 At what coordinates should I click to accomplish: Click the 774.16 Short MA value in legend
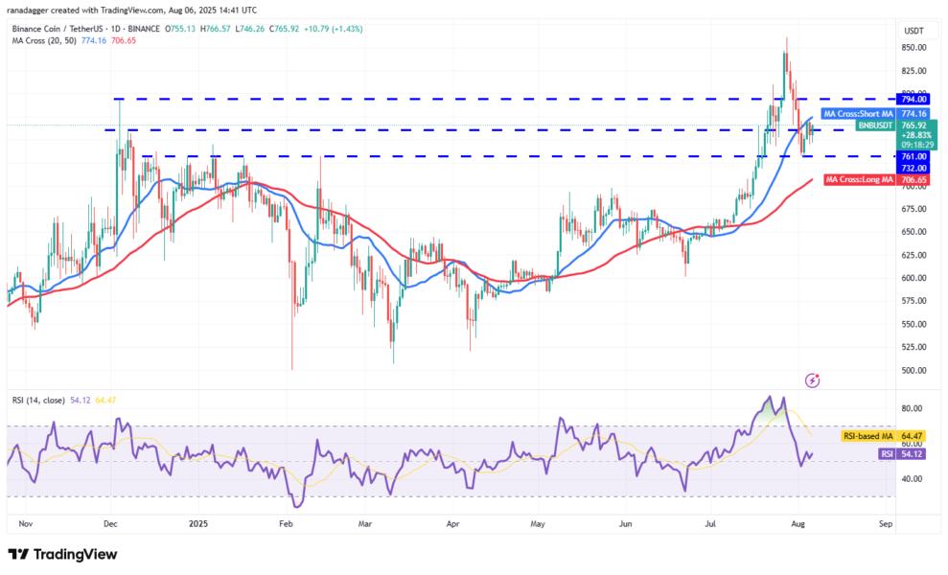pyautogui.click(x=95, y=41)
